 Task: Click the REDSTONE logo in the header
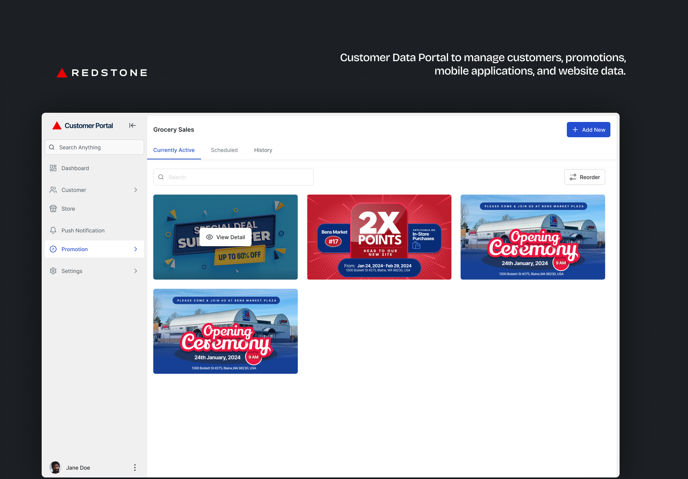pos(102,73)
